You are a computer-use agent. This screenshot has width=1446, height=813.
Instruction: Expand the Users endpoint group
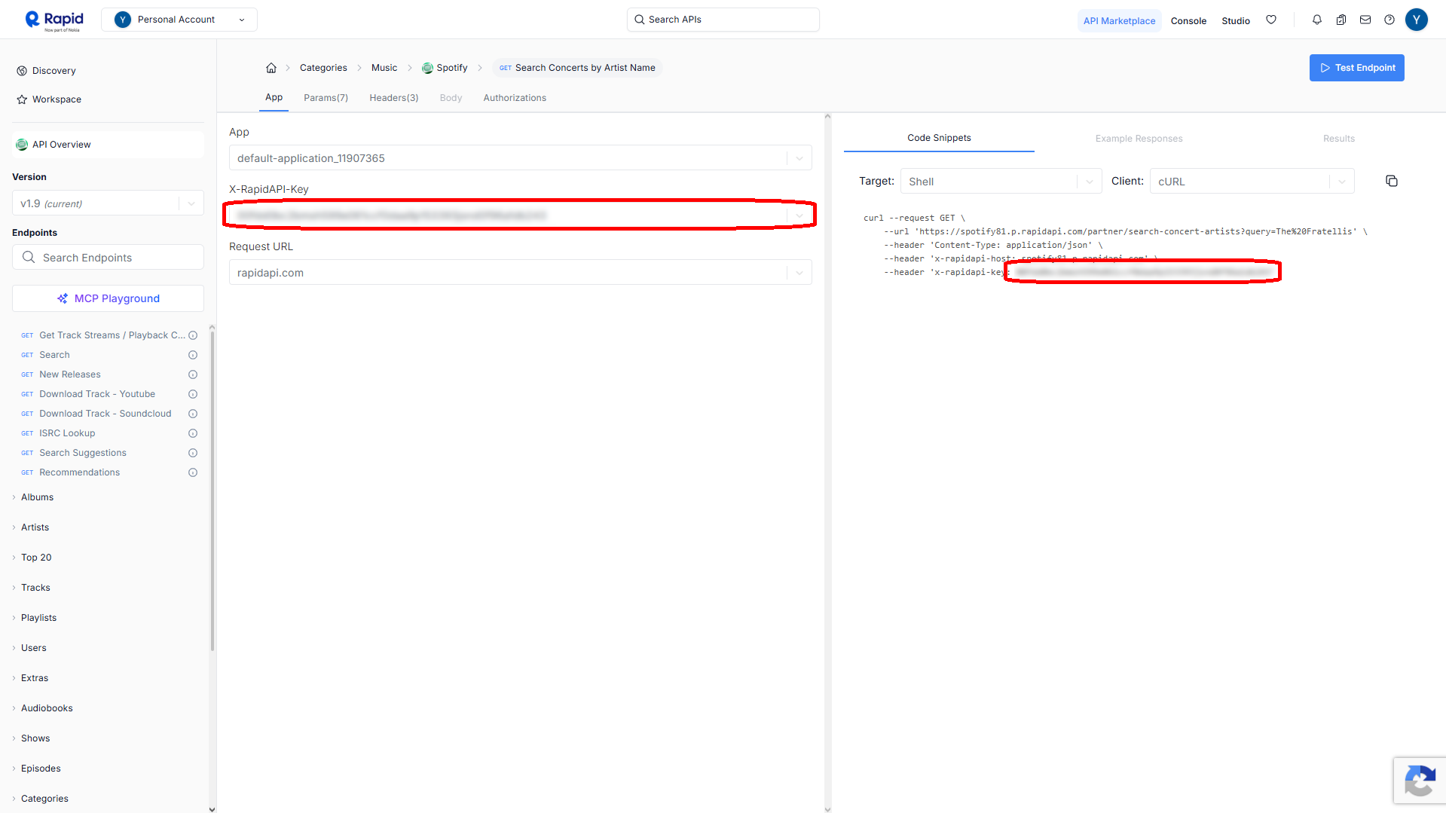click(33, 648)
